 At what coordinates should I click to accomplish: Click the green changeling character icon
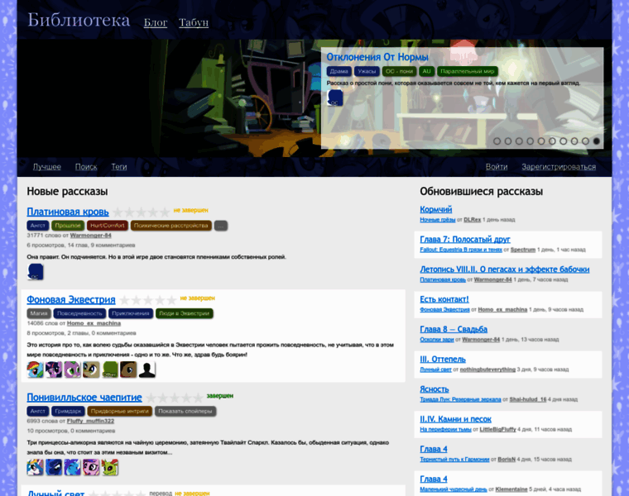click(110, 467)
